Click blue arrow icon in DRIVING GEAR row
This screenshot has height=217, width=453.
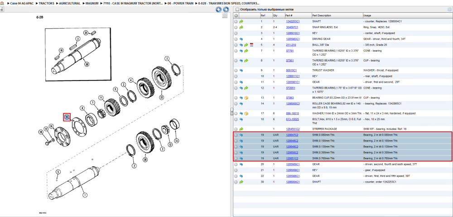click(241, 39)
